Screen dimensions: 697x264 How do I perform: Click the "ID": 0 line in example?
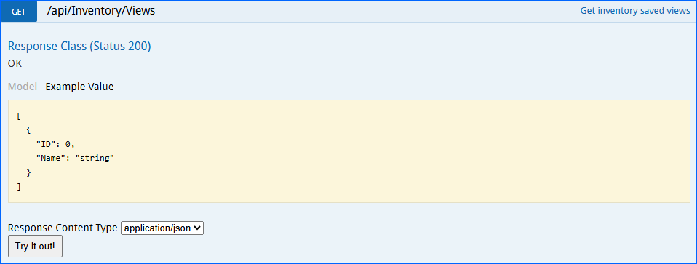pyautogui.click(x=55, y=144)
